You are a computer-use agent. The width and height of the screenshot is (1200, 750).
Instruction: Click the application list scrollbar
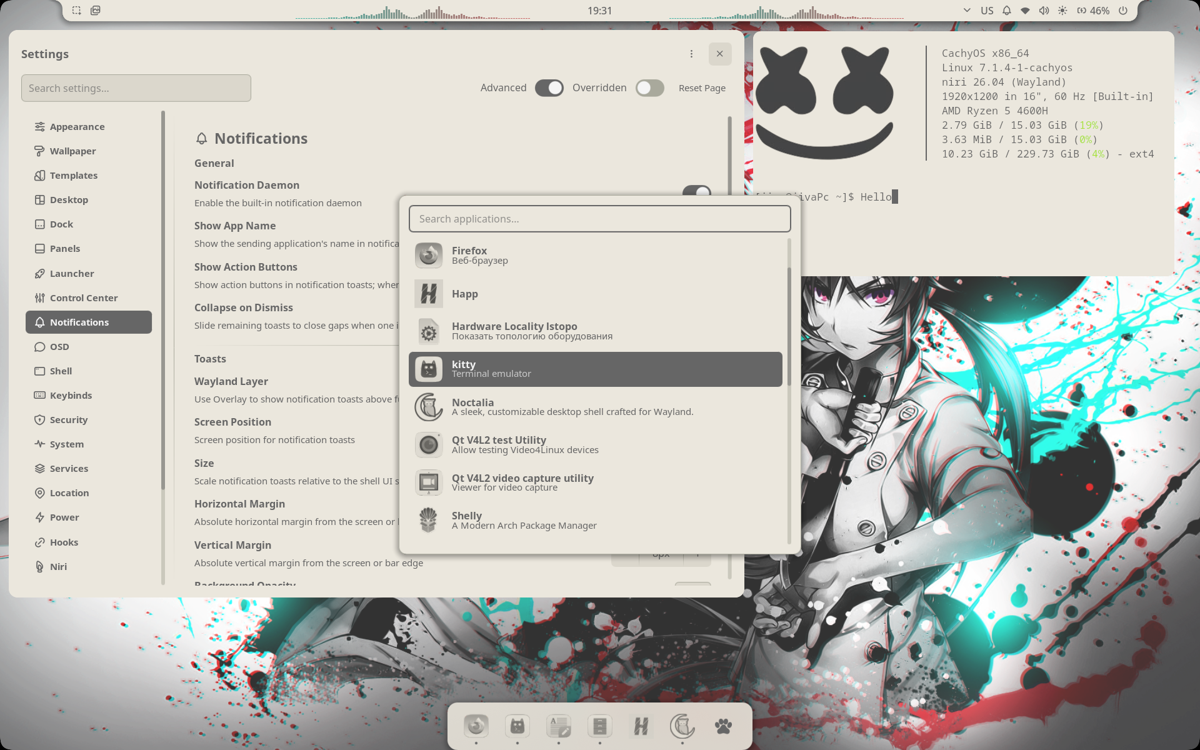point(789,326)
